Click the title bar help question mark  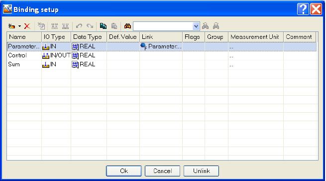[303, 9]
